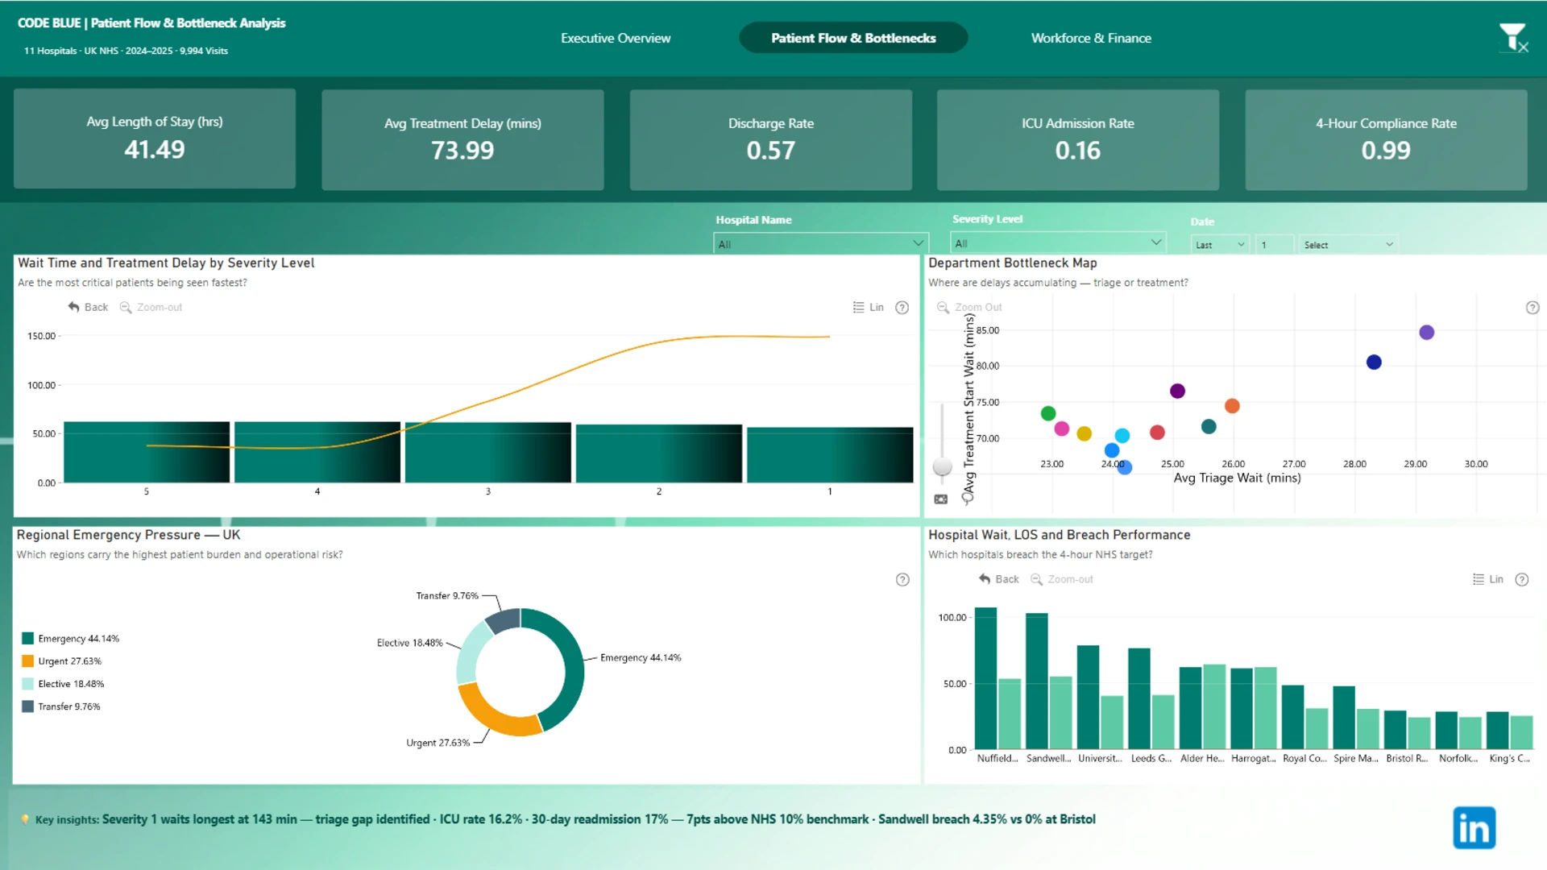Image resolution: width=1547 pixels, height=870 pixels.
Task: Click the Date number input field
Action: point(1275,245)
